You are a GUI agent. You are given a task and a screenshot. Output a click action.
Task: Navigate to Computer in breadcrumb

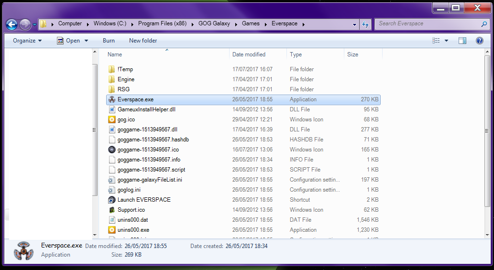click(70, 23)
